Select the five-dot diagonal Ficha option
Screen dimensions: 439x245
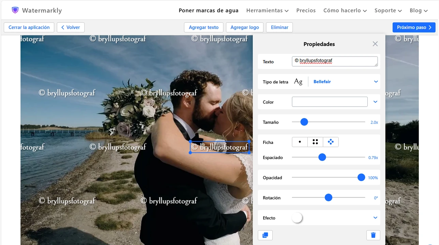coord(331,142)
